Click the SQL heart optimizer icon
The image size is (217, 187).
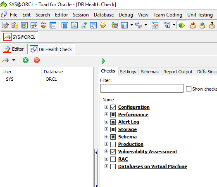pyautogui.click(x=43, y=25)
